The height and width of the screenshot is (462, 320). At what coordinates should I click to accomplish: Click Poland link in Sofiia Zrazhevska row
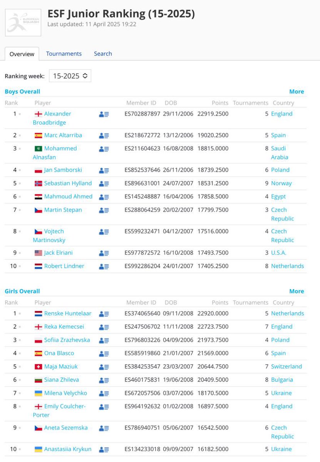(280, 340)
